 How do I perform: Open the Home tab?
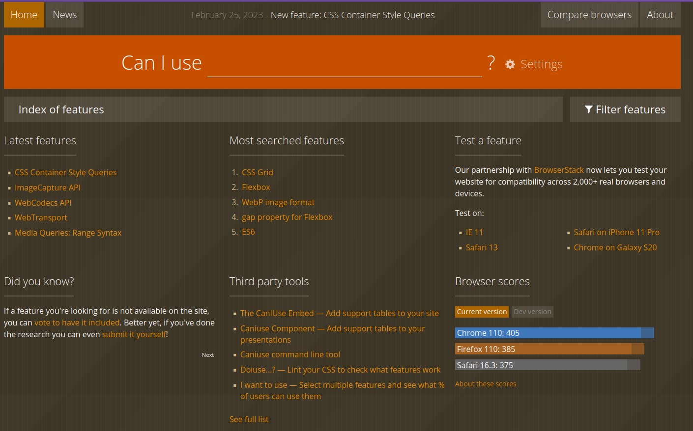click(24, 15)
